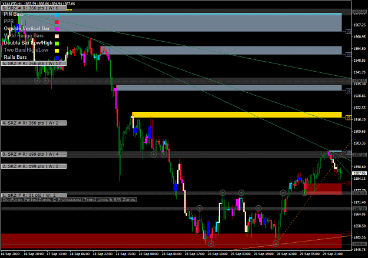Click the 1960.95 price axis value

(359, 37)
